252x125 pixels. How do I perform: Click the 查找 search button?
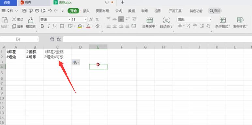215,11
